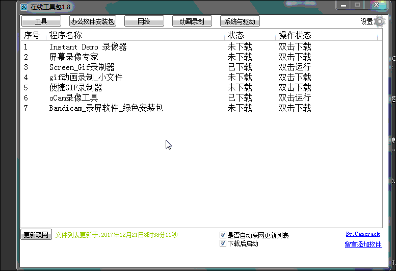The height and width of the screenshot is (271, 396).
Task: Click 双击运行 for Screen_Gif录制器
Action: coord(295,67)
